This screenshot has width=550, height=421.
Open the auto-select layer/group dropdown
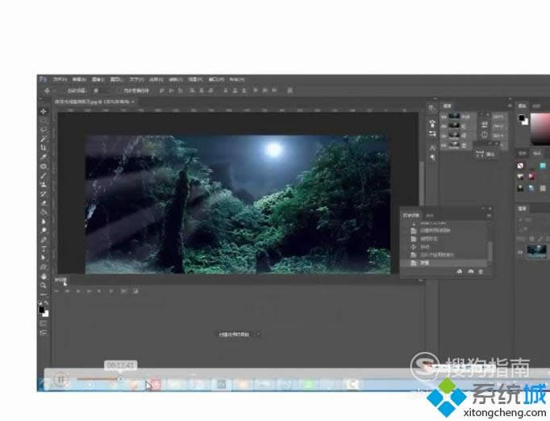102,90
